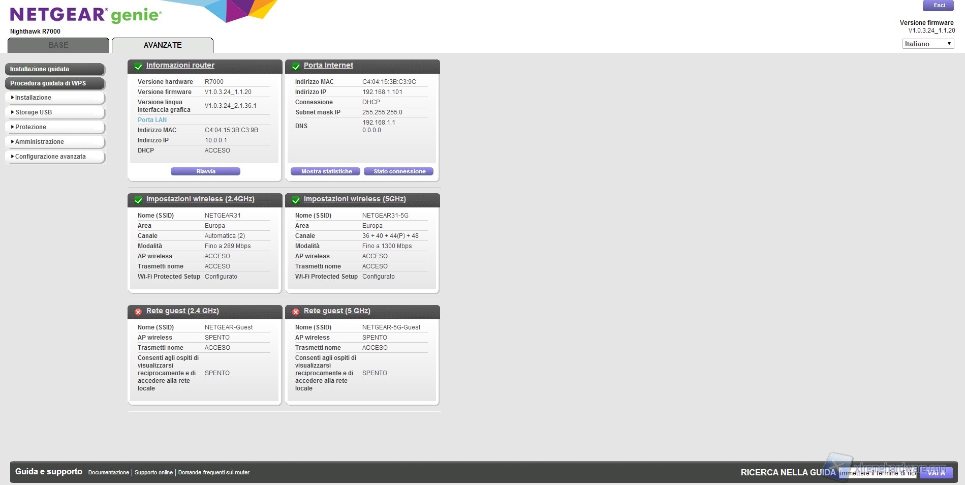The image size is (965, 485).
Task: Click green check icon beside Porta Internet
Action: 296,67
